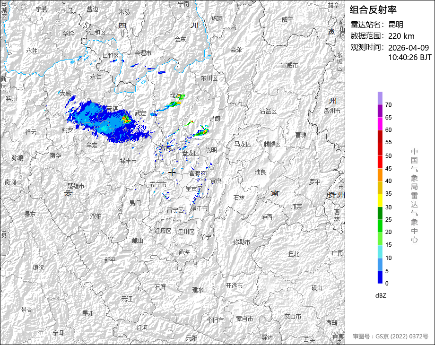435x345 pixels.
Task: Click the time stamp 10:40:26 BJT
Action: tap(410, 57)
